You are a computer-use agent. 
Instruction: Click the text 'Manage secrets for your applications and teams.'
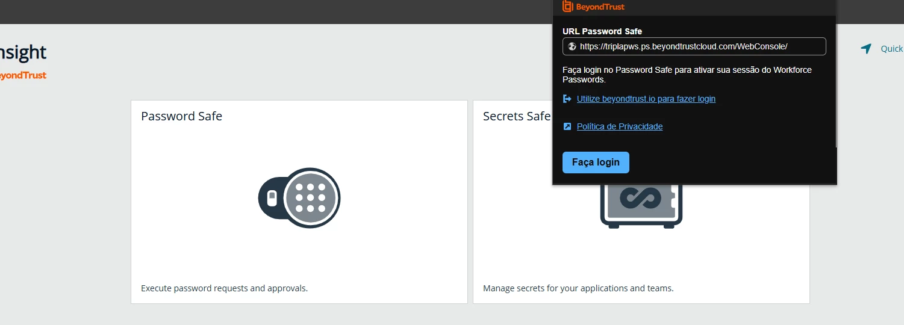(578, 288)
